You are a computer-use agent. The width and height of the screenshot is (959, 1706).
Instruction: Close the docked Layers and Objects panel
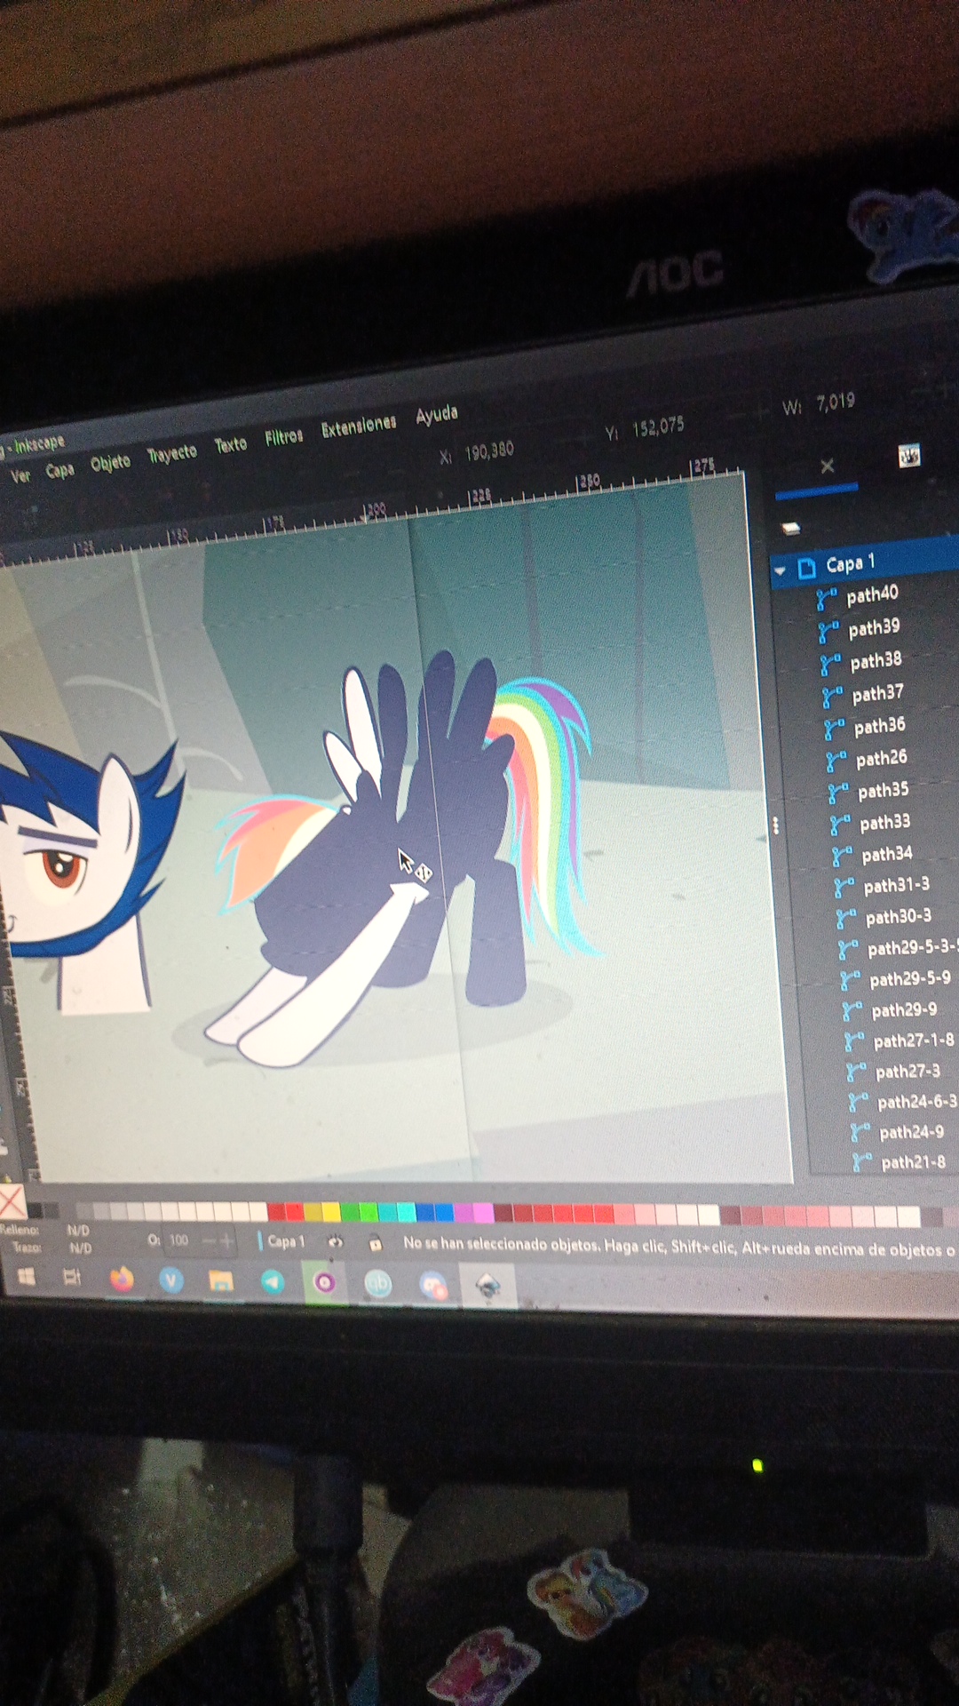point(828,466)
